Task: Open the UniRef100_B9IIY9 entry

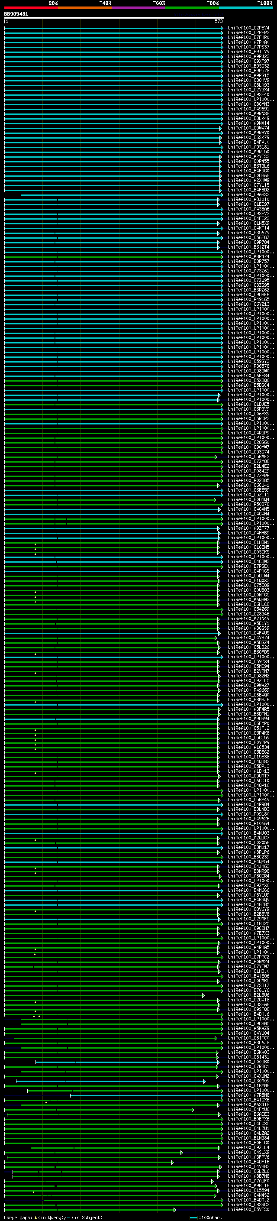Action: click(x=248, y=52)
